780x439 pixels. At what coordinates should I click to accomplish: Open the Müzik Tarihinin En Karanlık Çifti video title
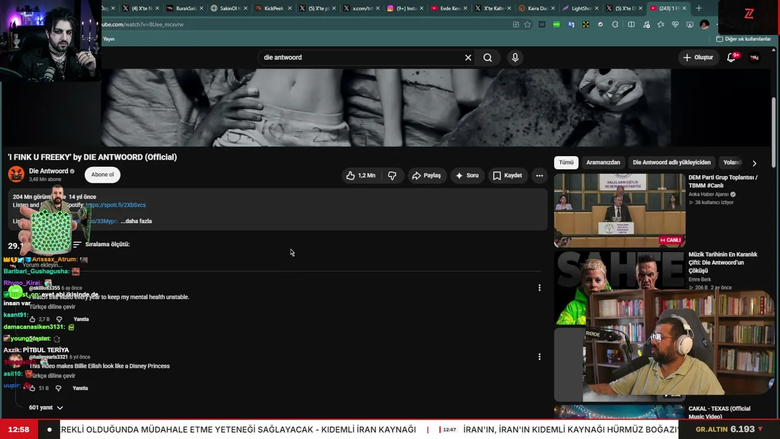[723, 262]
